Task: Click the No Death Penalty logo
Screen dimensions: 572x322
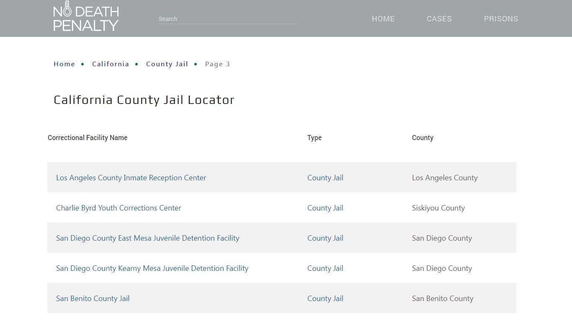Action: click(86, 16)
